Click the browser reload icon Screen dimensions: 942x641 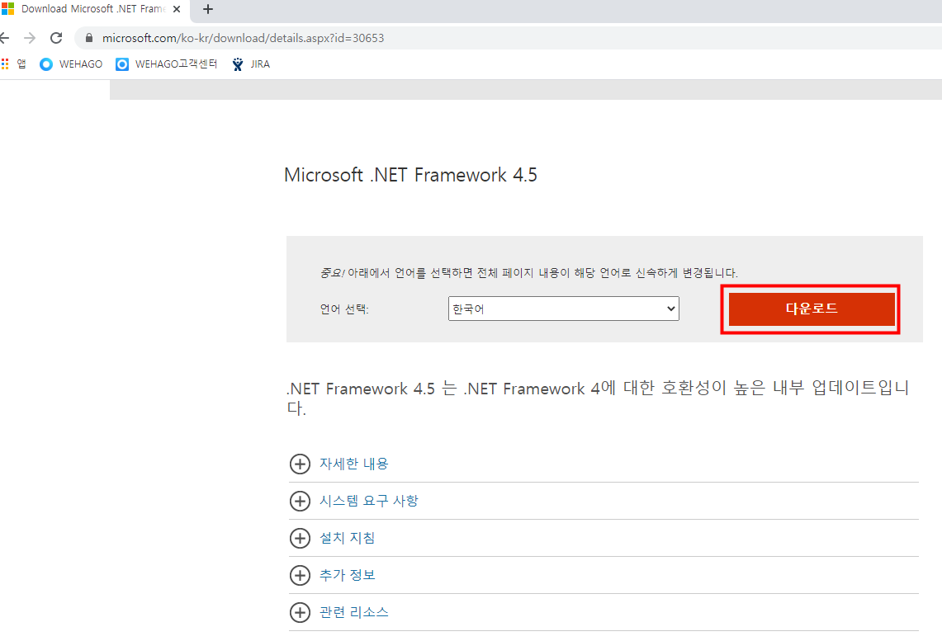[56, 38]
